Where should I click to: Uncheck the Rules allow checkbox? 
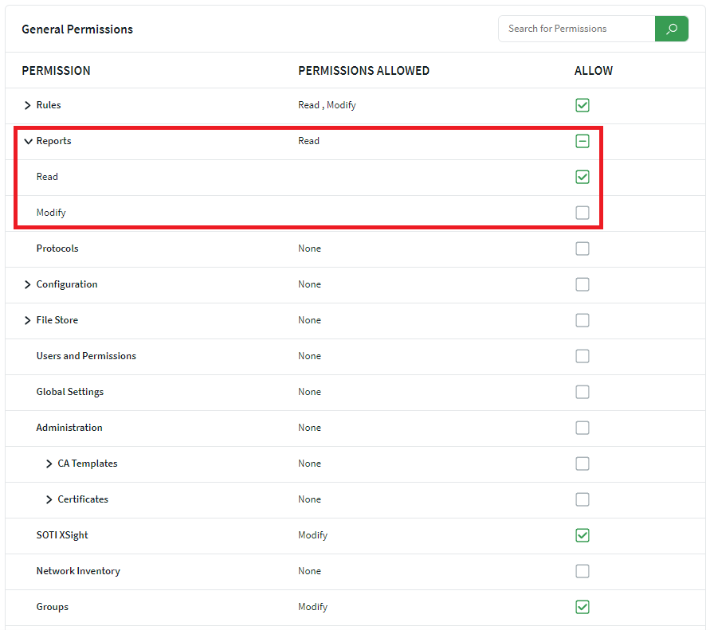[x=583, y=105]
